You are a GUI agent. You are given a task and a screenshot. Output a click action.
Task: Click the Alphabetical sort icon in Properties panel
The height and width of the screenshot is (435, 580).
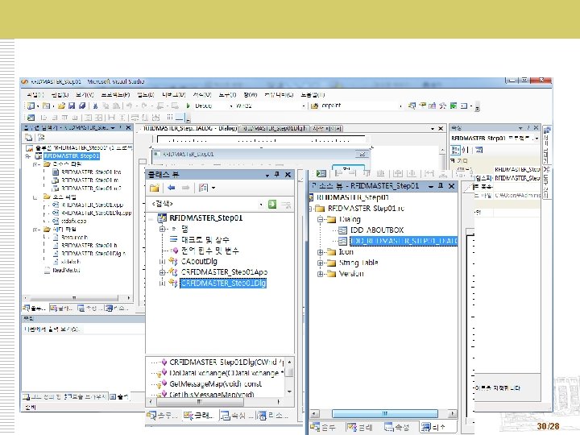(x=466, y=150)
